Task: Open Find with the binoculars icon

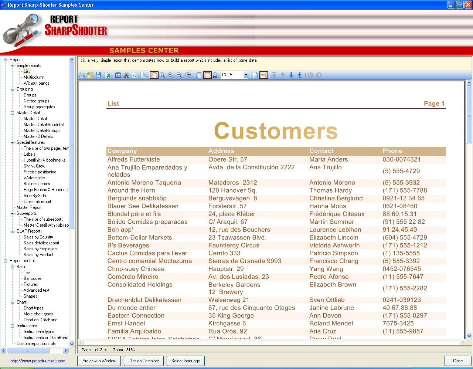Action: (126, 75)
